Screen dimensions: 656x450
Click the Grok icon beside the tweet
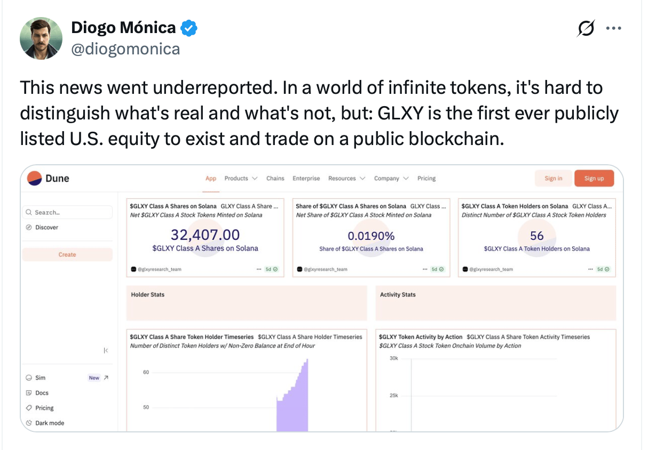click(x=586, y=29)
